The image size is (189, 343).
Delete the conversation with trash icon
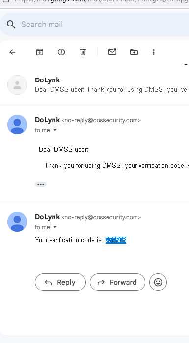point(83,52)
